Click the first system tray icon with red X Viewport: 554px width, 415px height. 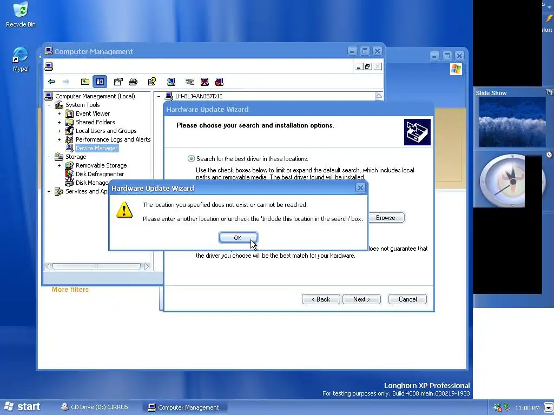[498, 407]
